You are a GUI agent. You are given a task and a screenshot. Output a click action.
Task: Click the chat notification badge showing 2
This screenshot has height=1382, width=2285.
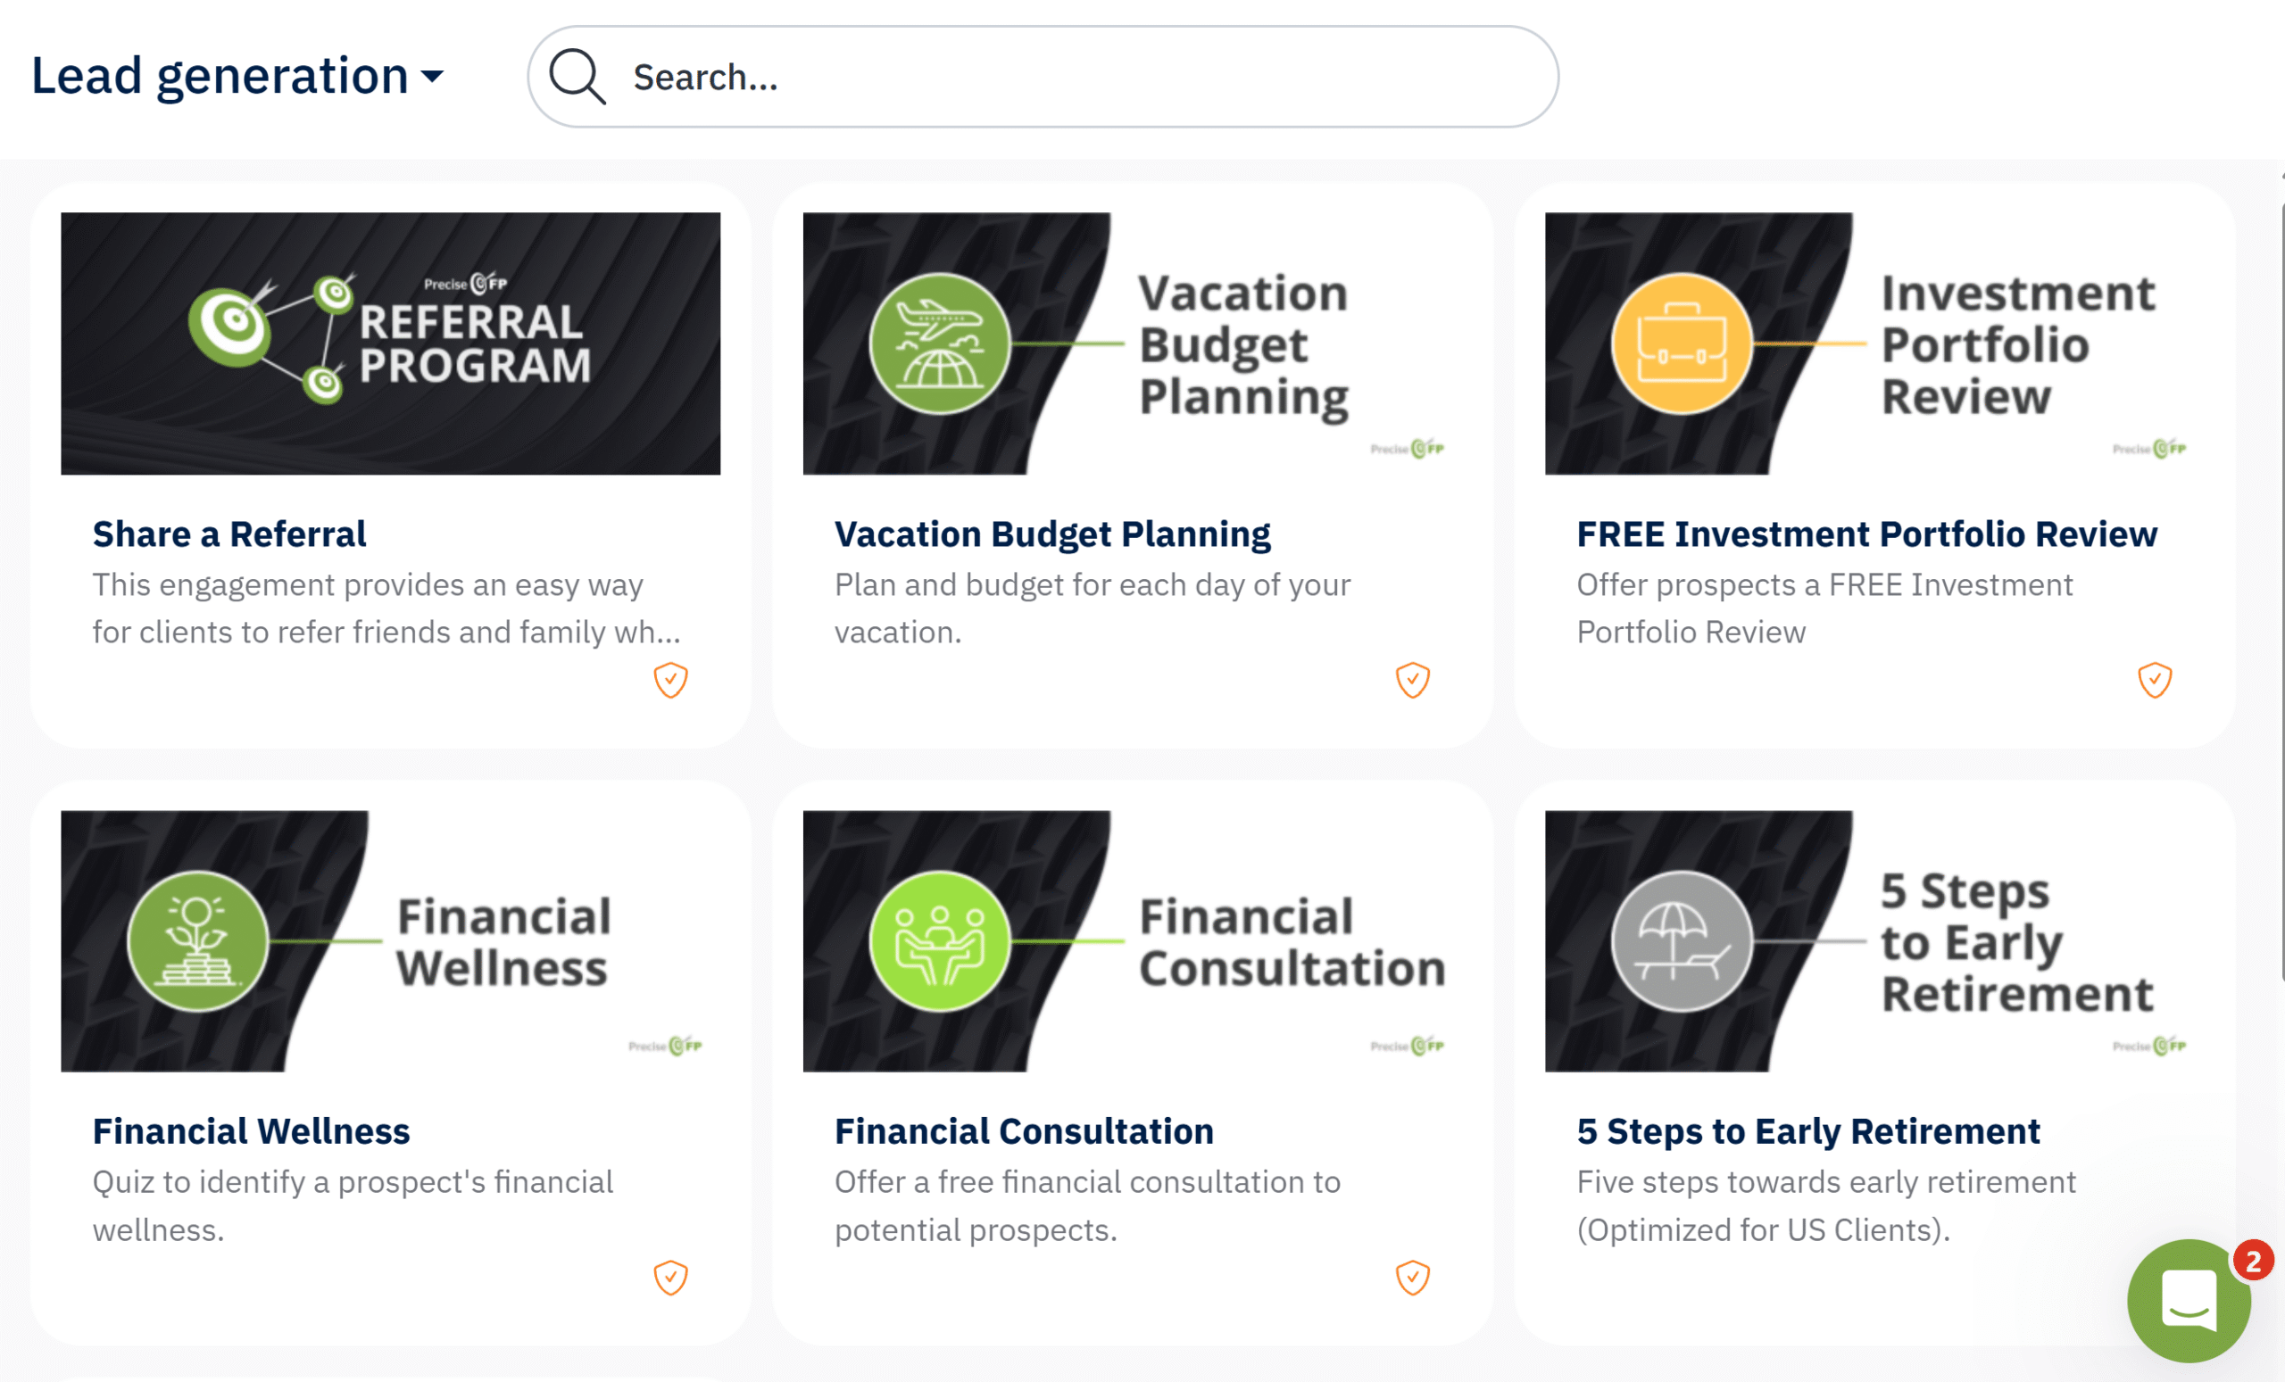pos(2253,1262)
